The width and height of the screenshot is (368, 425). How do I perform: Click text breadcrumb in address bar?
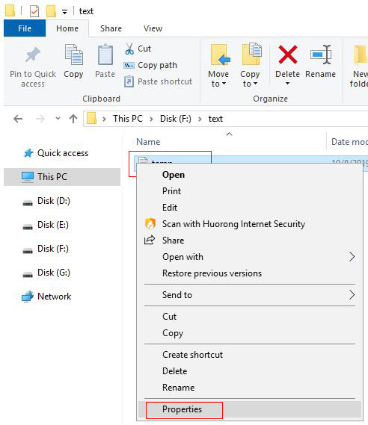(215, 119)
